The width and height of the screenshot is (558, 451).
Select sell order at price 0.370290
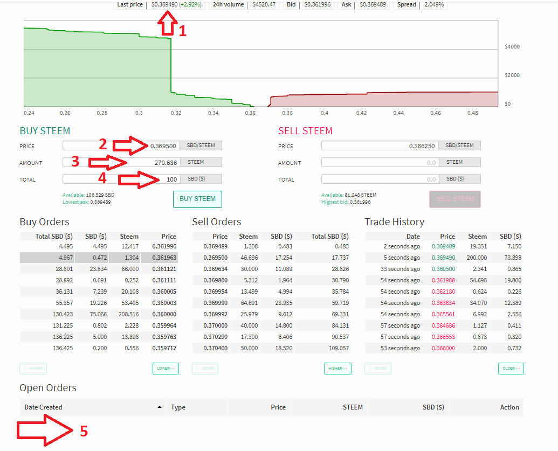pos(271,337)
